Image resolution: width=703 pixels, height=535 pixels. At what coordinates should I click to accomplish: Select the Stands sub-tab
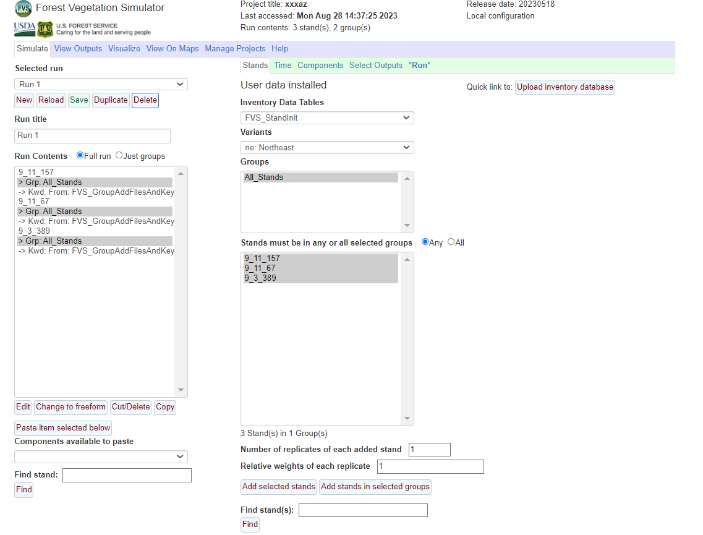255,65
